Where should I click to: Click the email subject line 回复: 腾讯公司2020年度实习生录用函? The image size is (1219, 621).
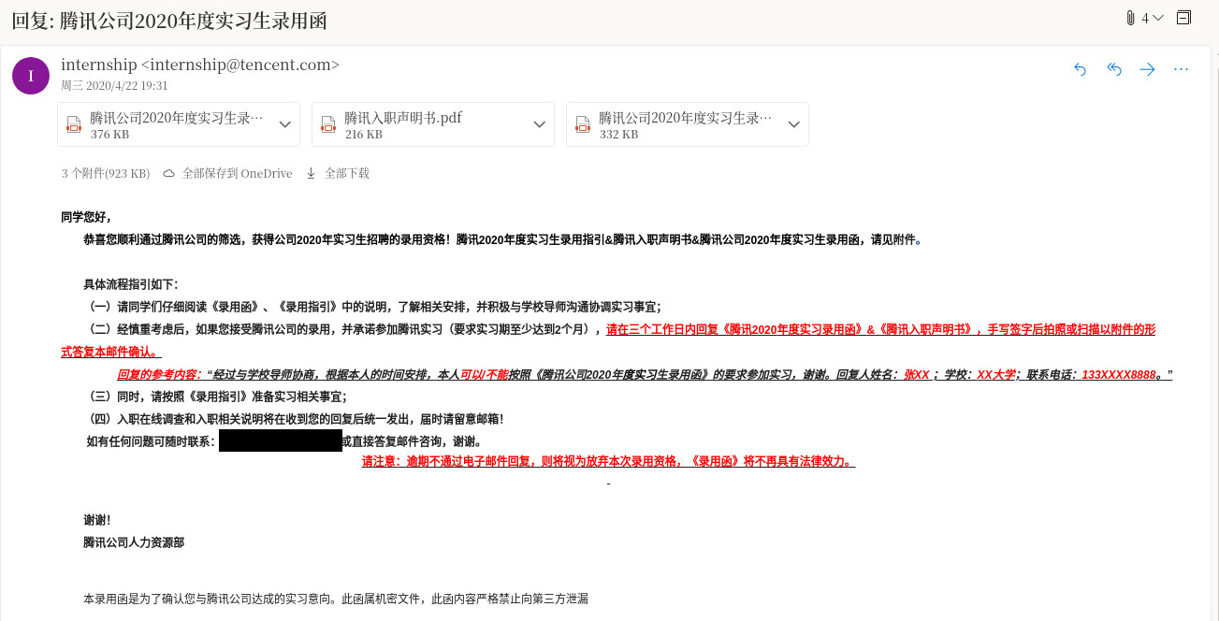[x=169, y=21]
